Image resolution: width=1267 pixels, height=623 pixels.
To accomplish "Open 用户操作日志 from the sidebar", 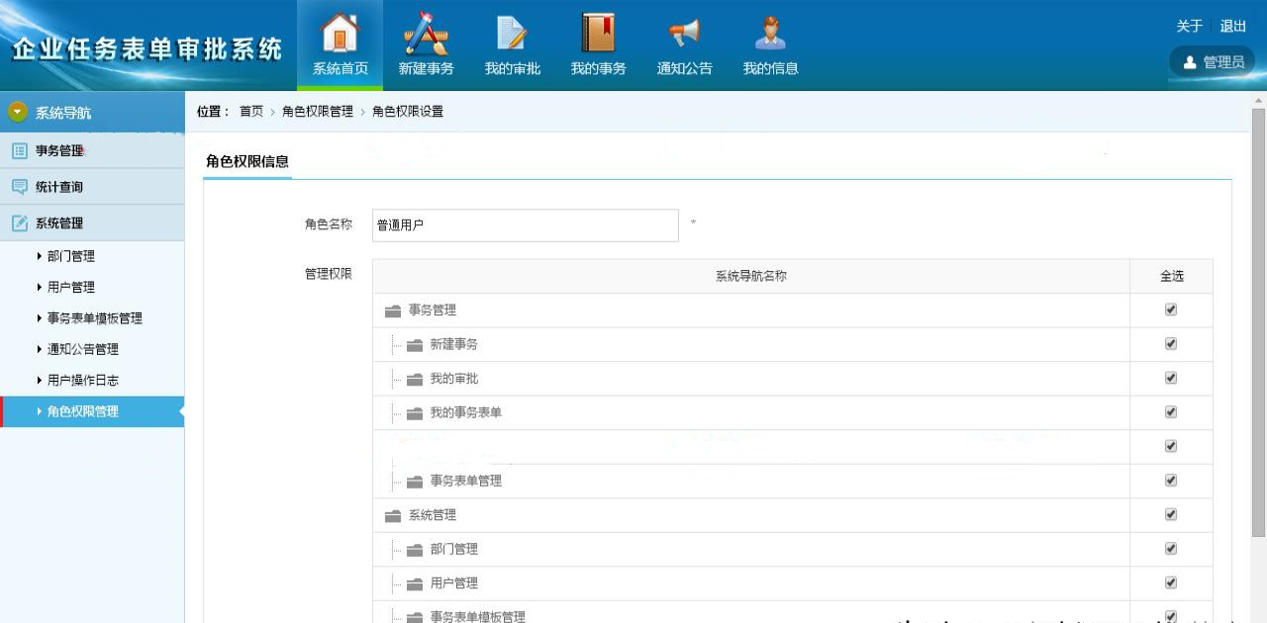I will (83, 381).
